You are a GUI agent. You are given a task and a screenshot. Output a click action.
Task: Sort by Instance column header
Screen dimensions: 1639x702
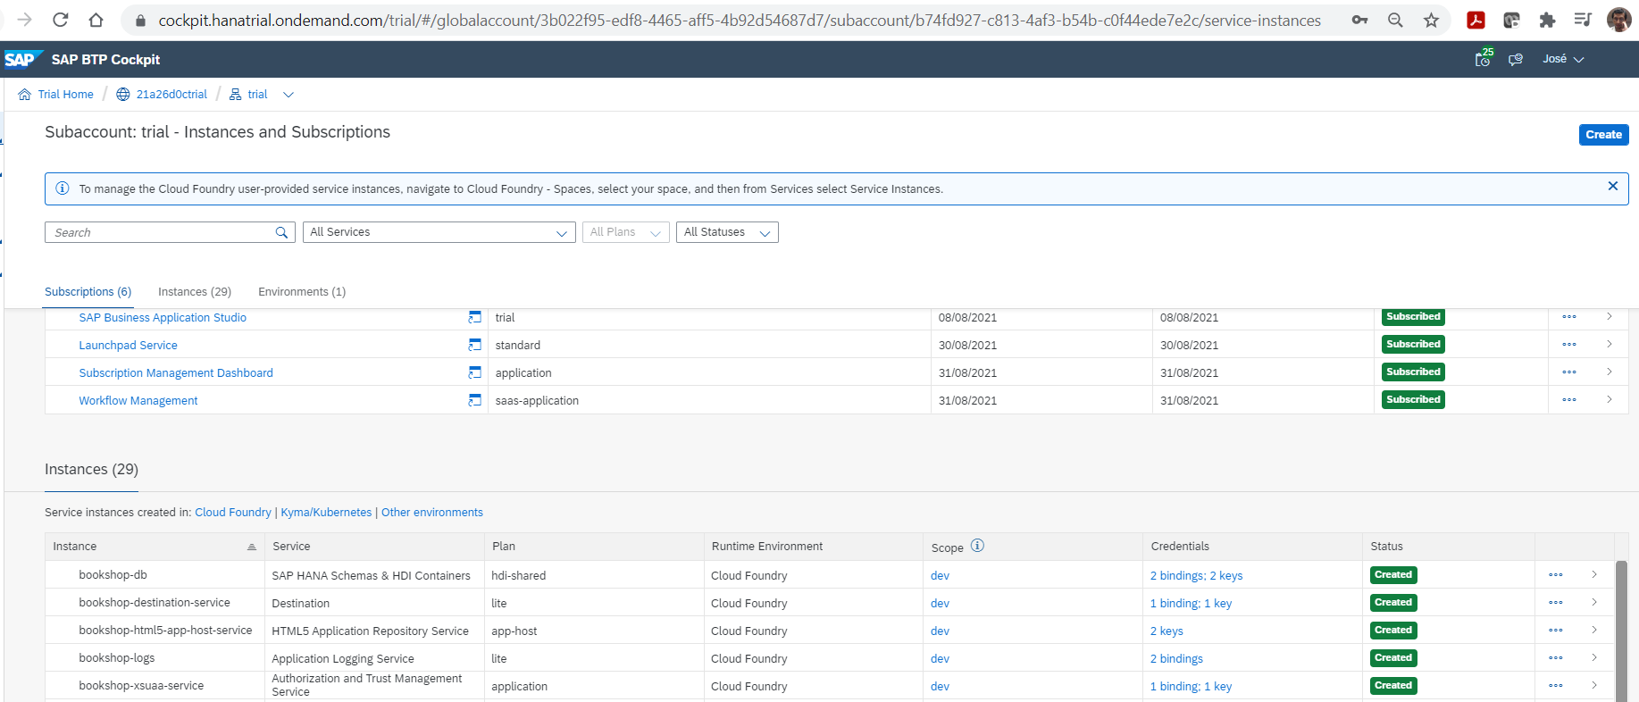155,547
